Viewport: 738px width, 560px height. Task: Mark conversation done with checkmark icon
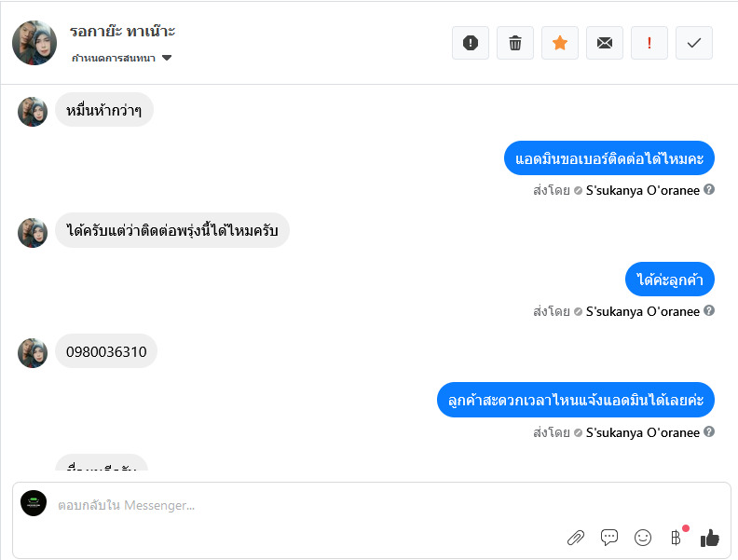[x=694, y=43]
